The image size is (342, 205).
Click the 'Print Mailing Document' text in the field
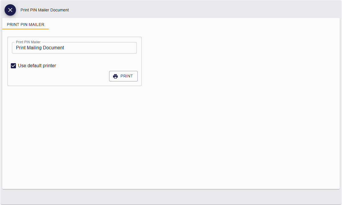tap(40, 48)
